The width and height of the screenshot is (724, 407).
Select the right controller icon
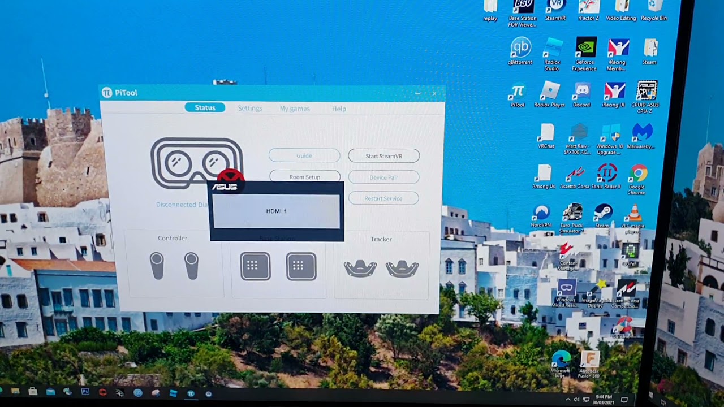192,266
